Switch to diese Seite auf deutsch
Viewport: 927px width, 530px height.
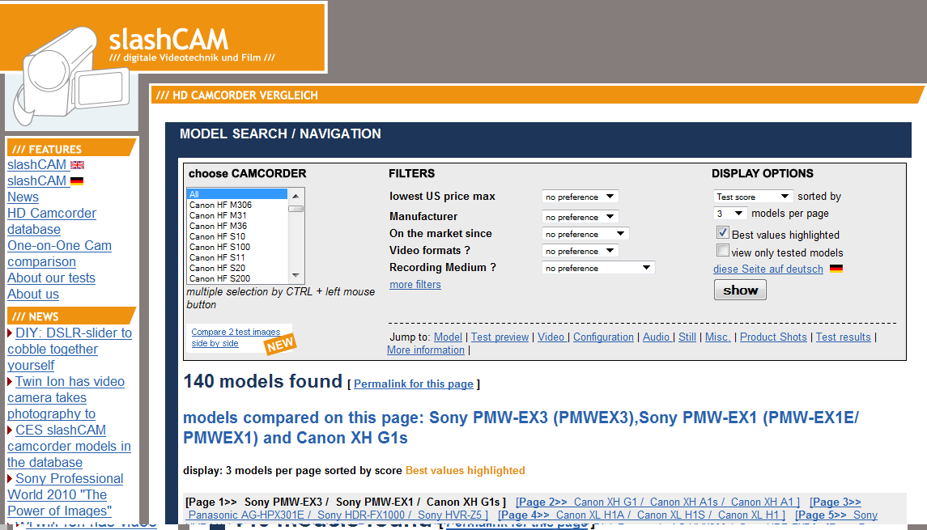point(768,269)
